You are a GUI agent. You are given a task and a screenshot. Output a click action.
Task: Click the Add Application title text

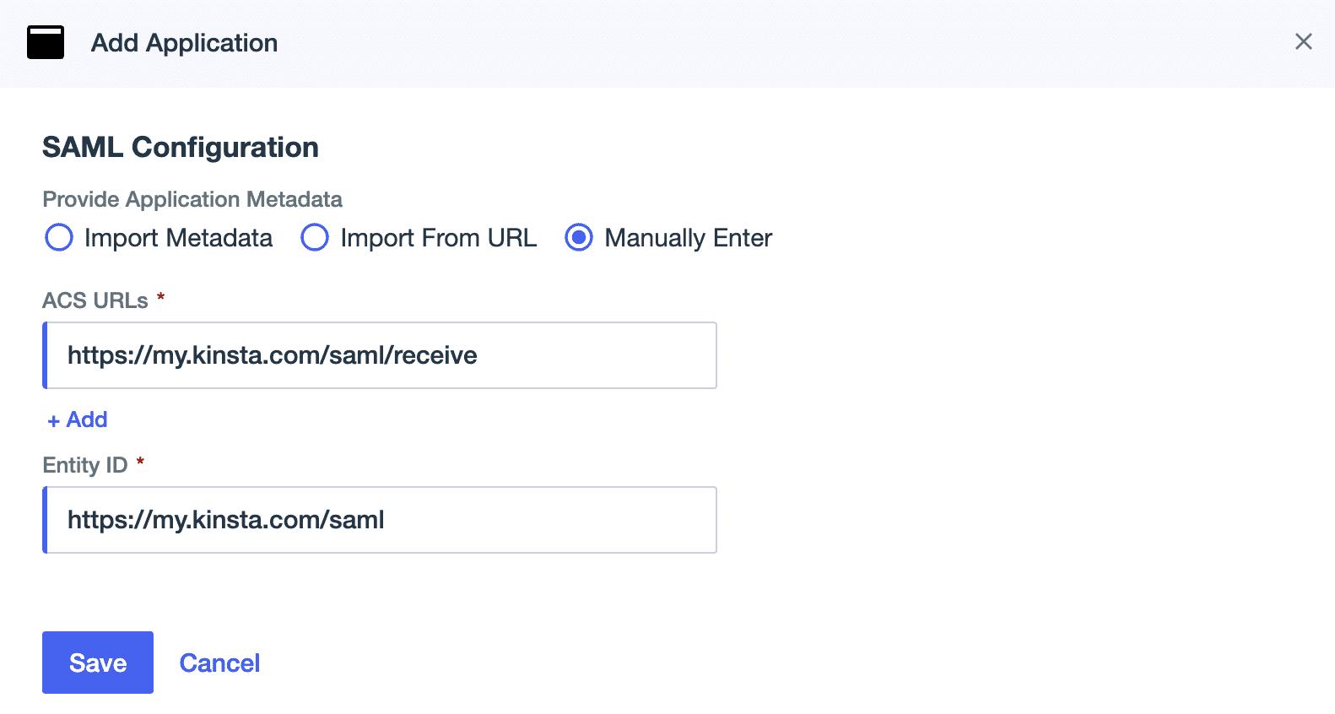(x=185, y=42)
